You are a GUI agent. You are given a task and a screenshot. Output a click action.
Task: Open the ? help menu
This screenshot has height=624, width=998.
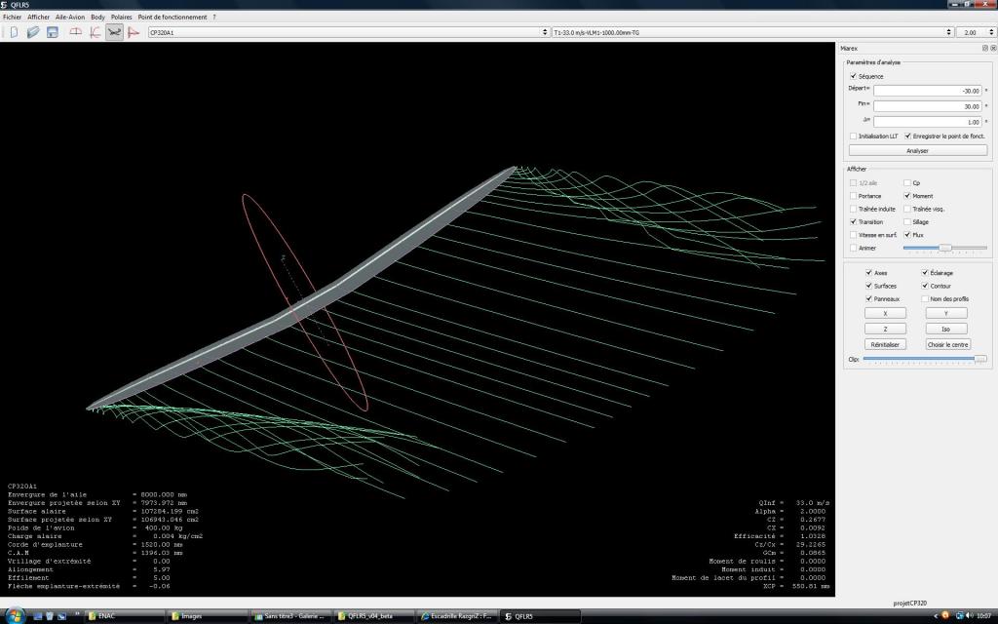pos(213,18)
